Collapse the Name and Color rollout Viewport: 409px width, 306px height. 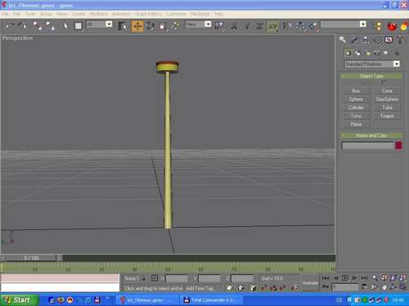(x=371, y=135)
